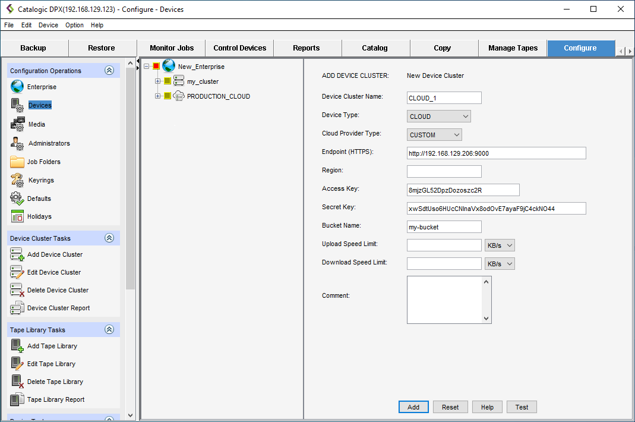
Task: Expand the my_cluster tree node
Action: pyautogui.click(x=158, y=81)
